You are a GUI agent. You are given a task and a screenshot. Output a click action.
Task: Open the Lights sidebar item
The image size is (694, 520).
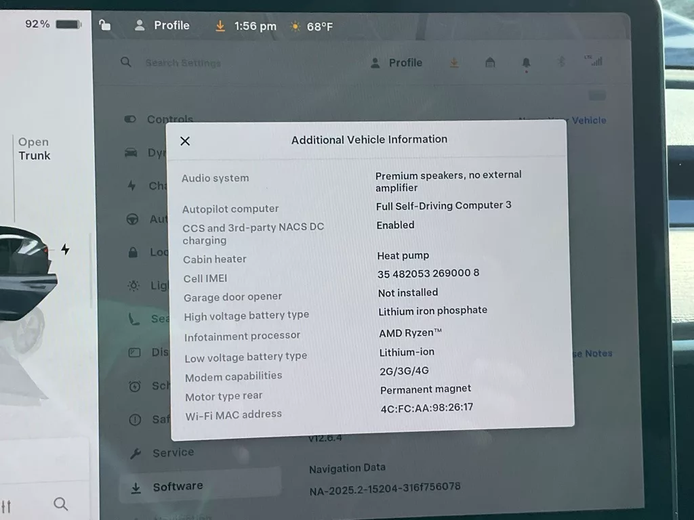point(134,286)
